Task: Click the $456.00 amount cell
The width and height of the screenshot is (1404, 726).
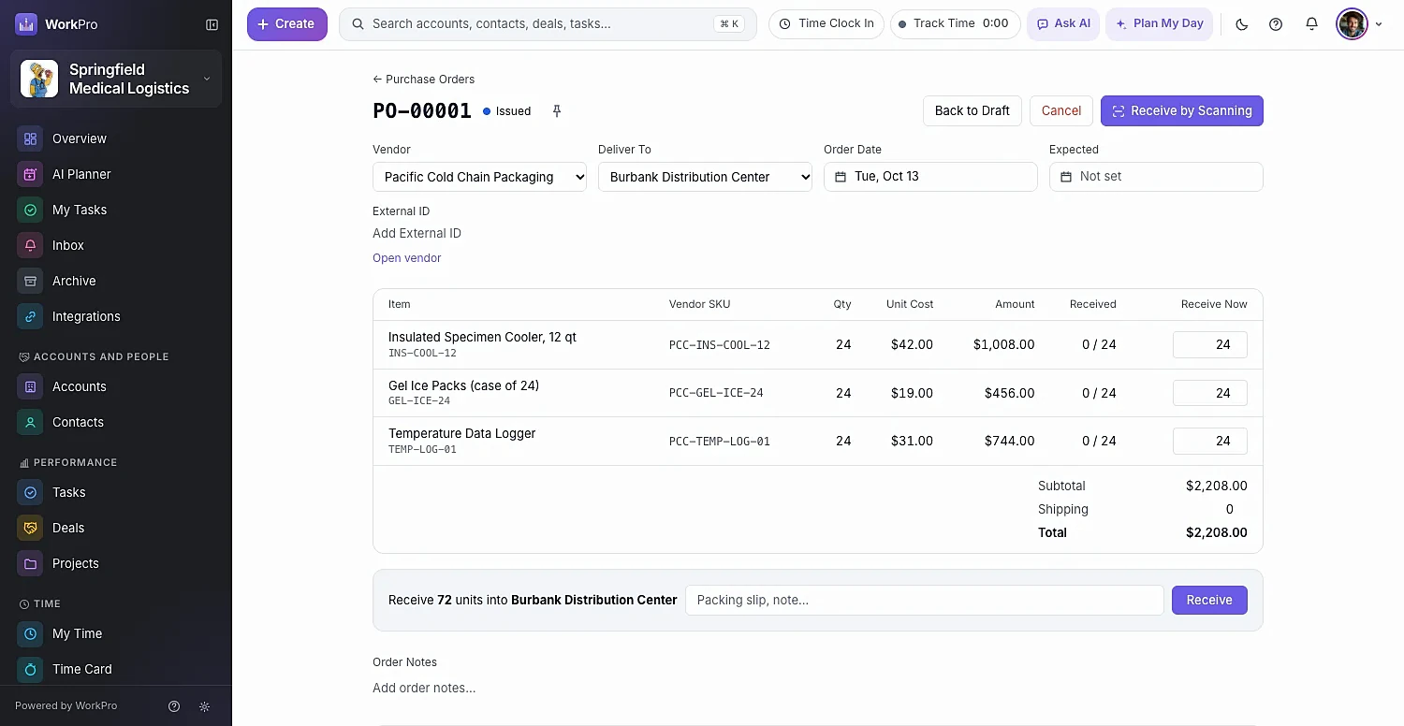Action: pos(1010,393)
